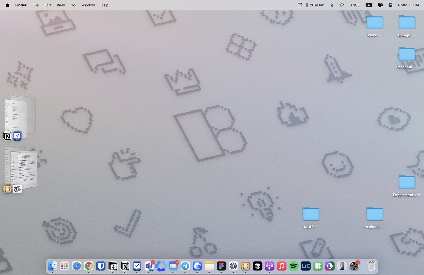
Task: Open the blue swirl app next to Telegram
Action: 197,266
